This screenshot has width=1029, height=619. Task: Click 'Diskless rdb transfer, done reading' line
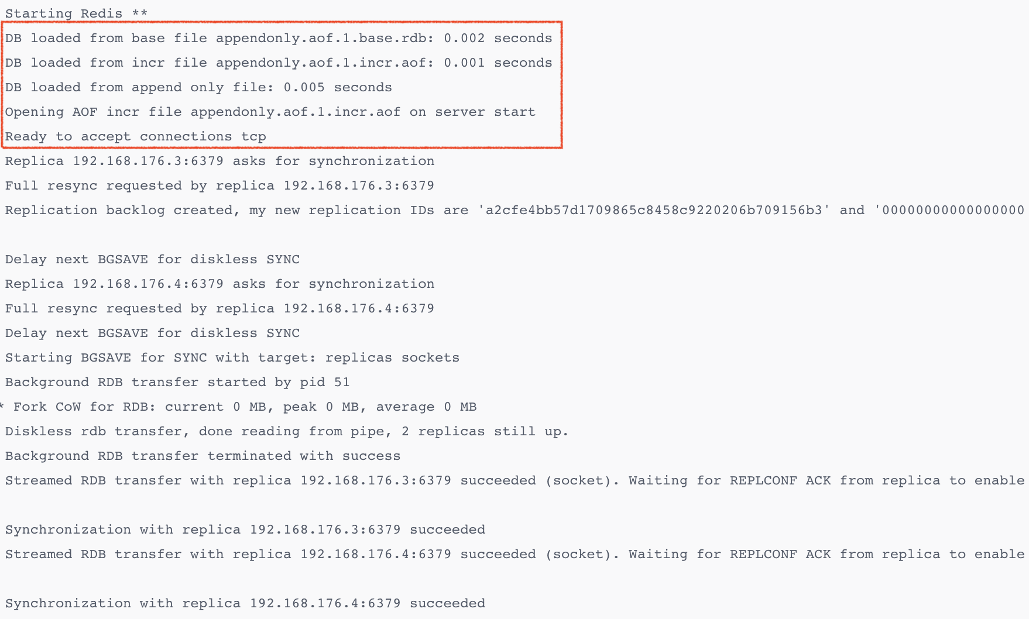(x=287, y=431)
